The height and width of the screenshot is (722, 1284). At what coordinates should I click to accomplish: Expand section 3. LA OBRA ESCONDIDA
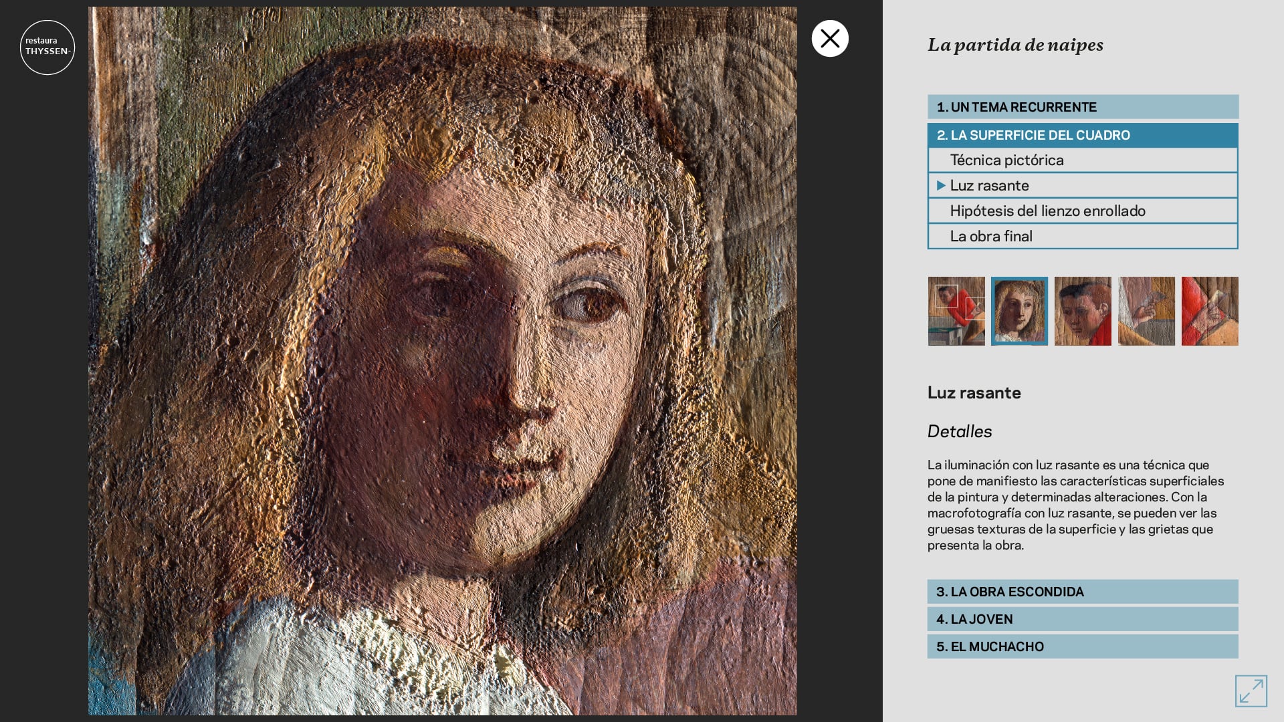1083,592
